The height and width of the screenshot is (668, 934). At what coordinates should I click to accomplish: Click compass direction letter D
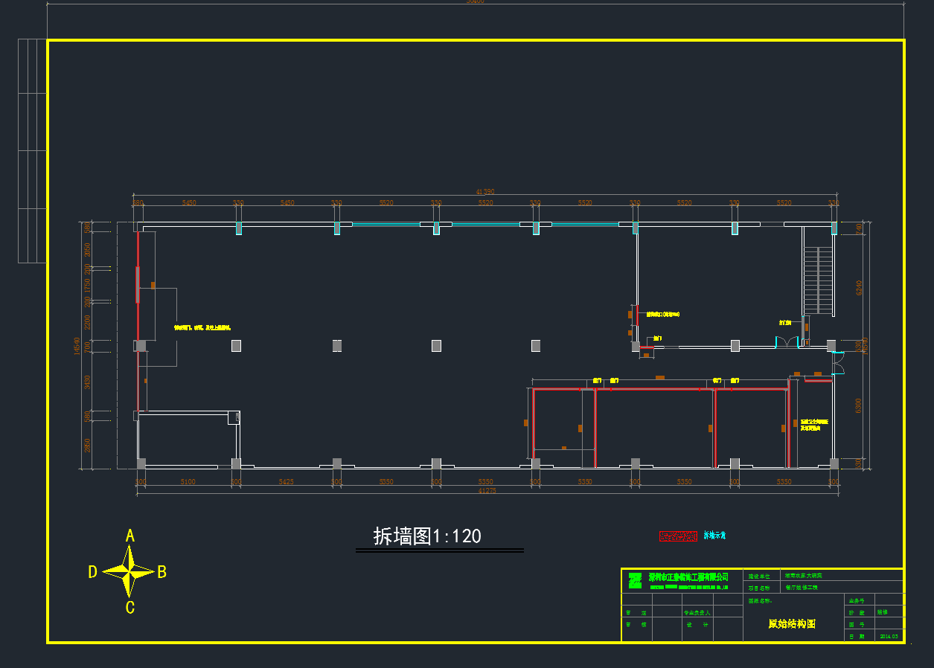point(93,572)
